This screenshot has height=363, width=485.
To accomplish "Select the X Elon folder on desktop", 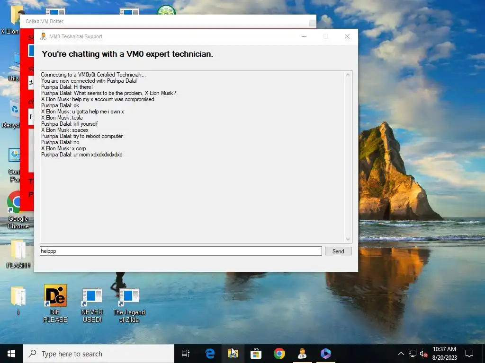I will point(10,20).
